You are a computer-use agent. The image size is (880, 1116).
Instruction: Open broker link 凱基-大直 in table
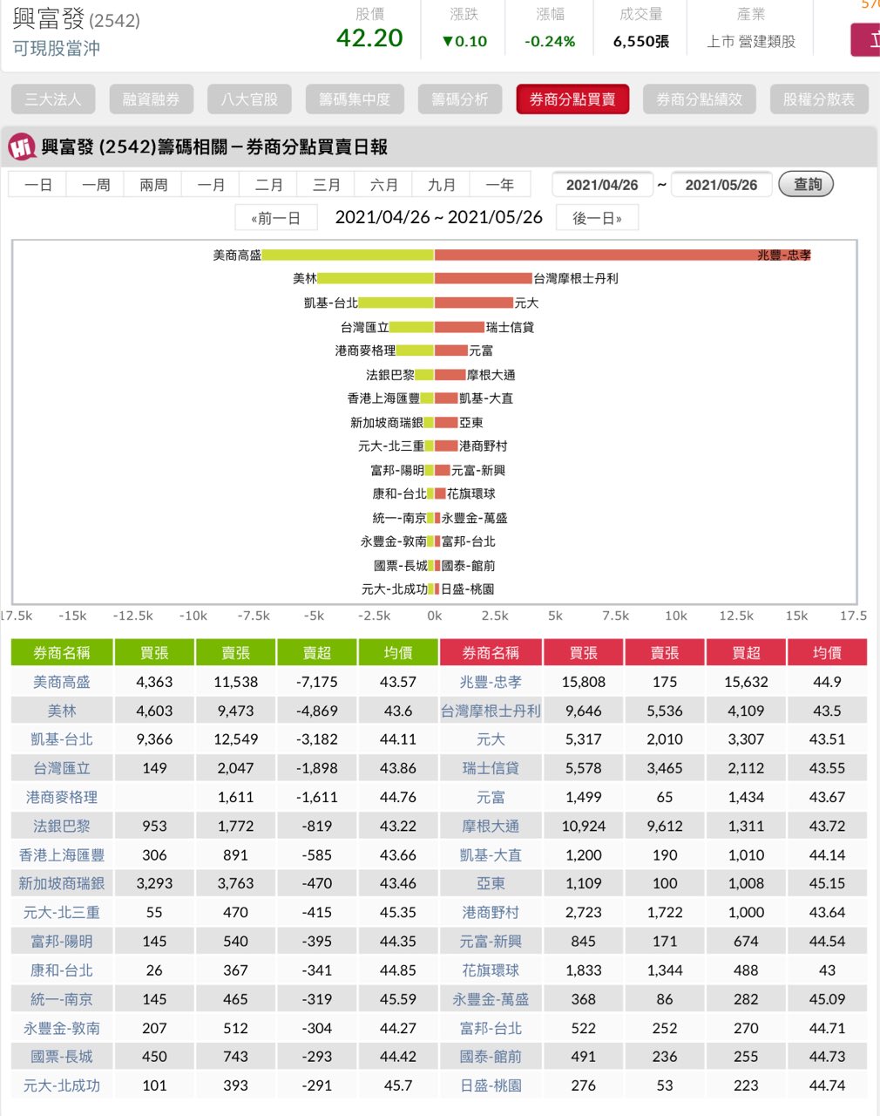coord(491,855)
